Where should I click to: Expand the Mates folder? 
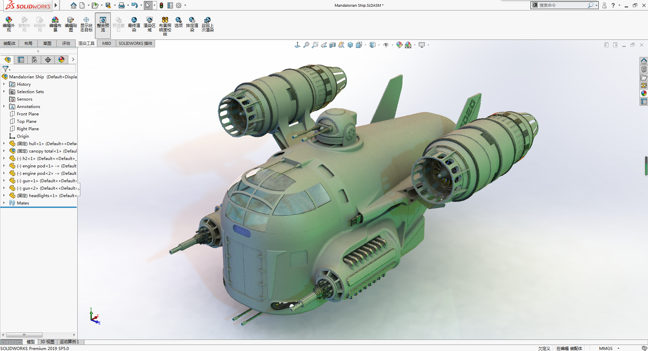tap(4, 203)
